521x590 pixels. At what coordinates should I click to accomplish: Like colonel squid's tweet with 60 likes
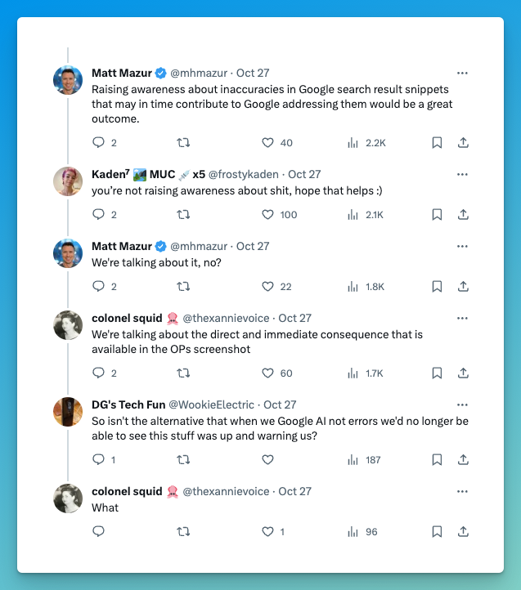267,373
